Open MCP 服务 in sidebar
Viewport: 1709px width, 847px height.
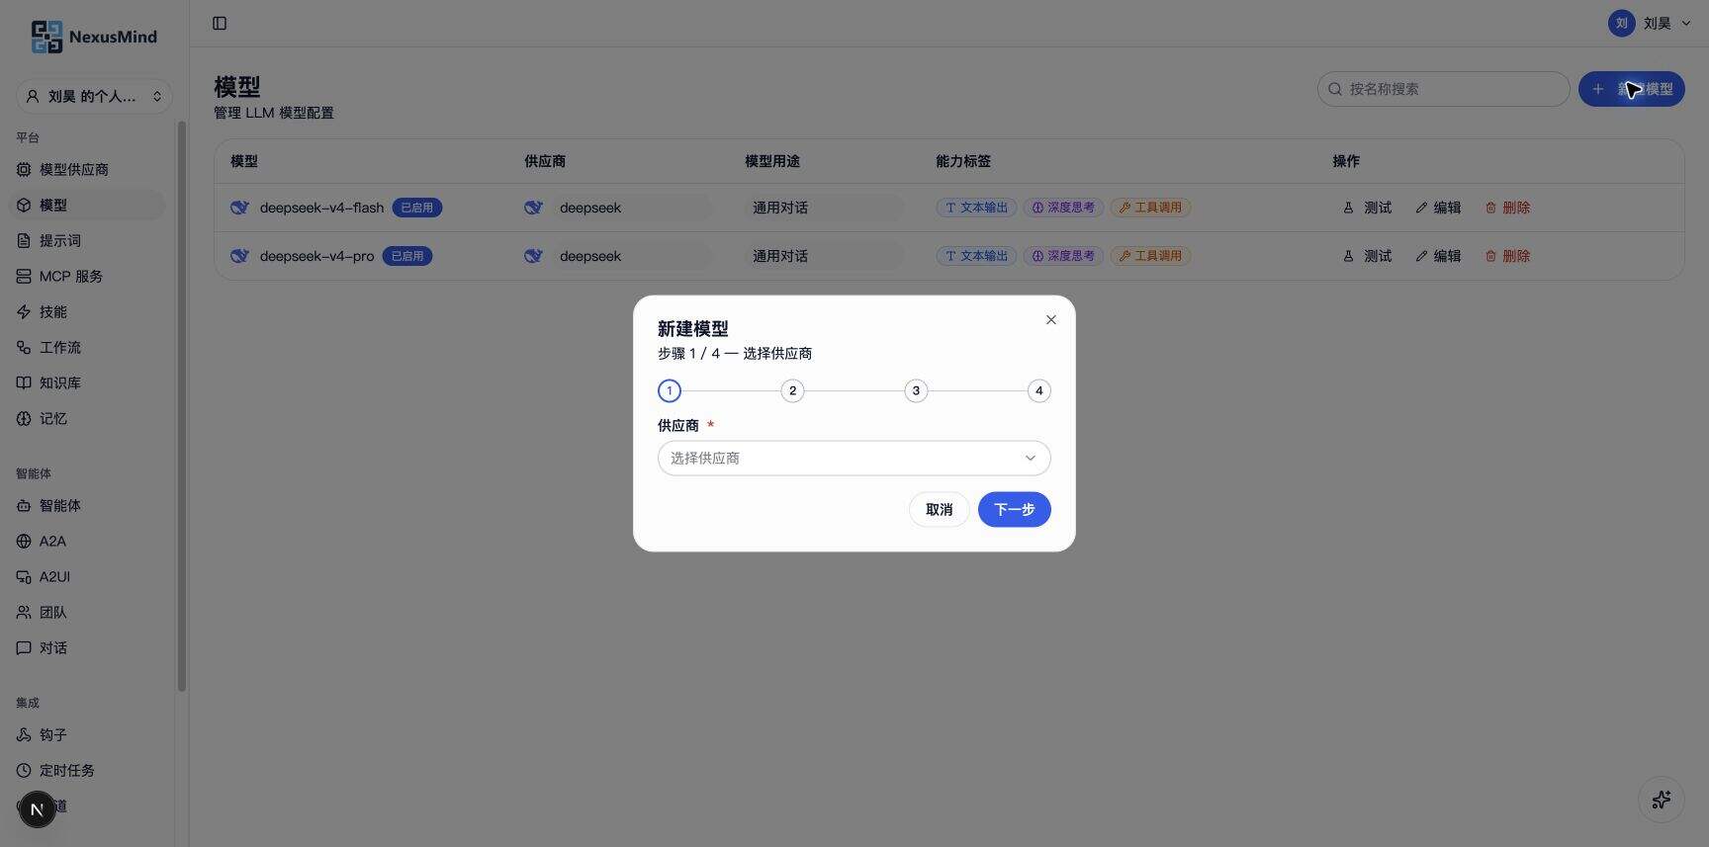pos(87,276)
